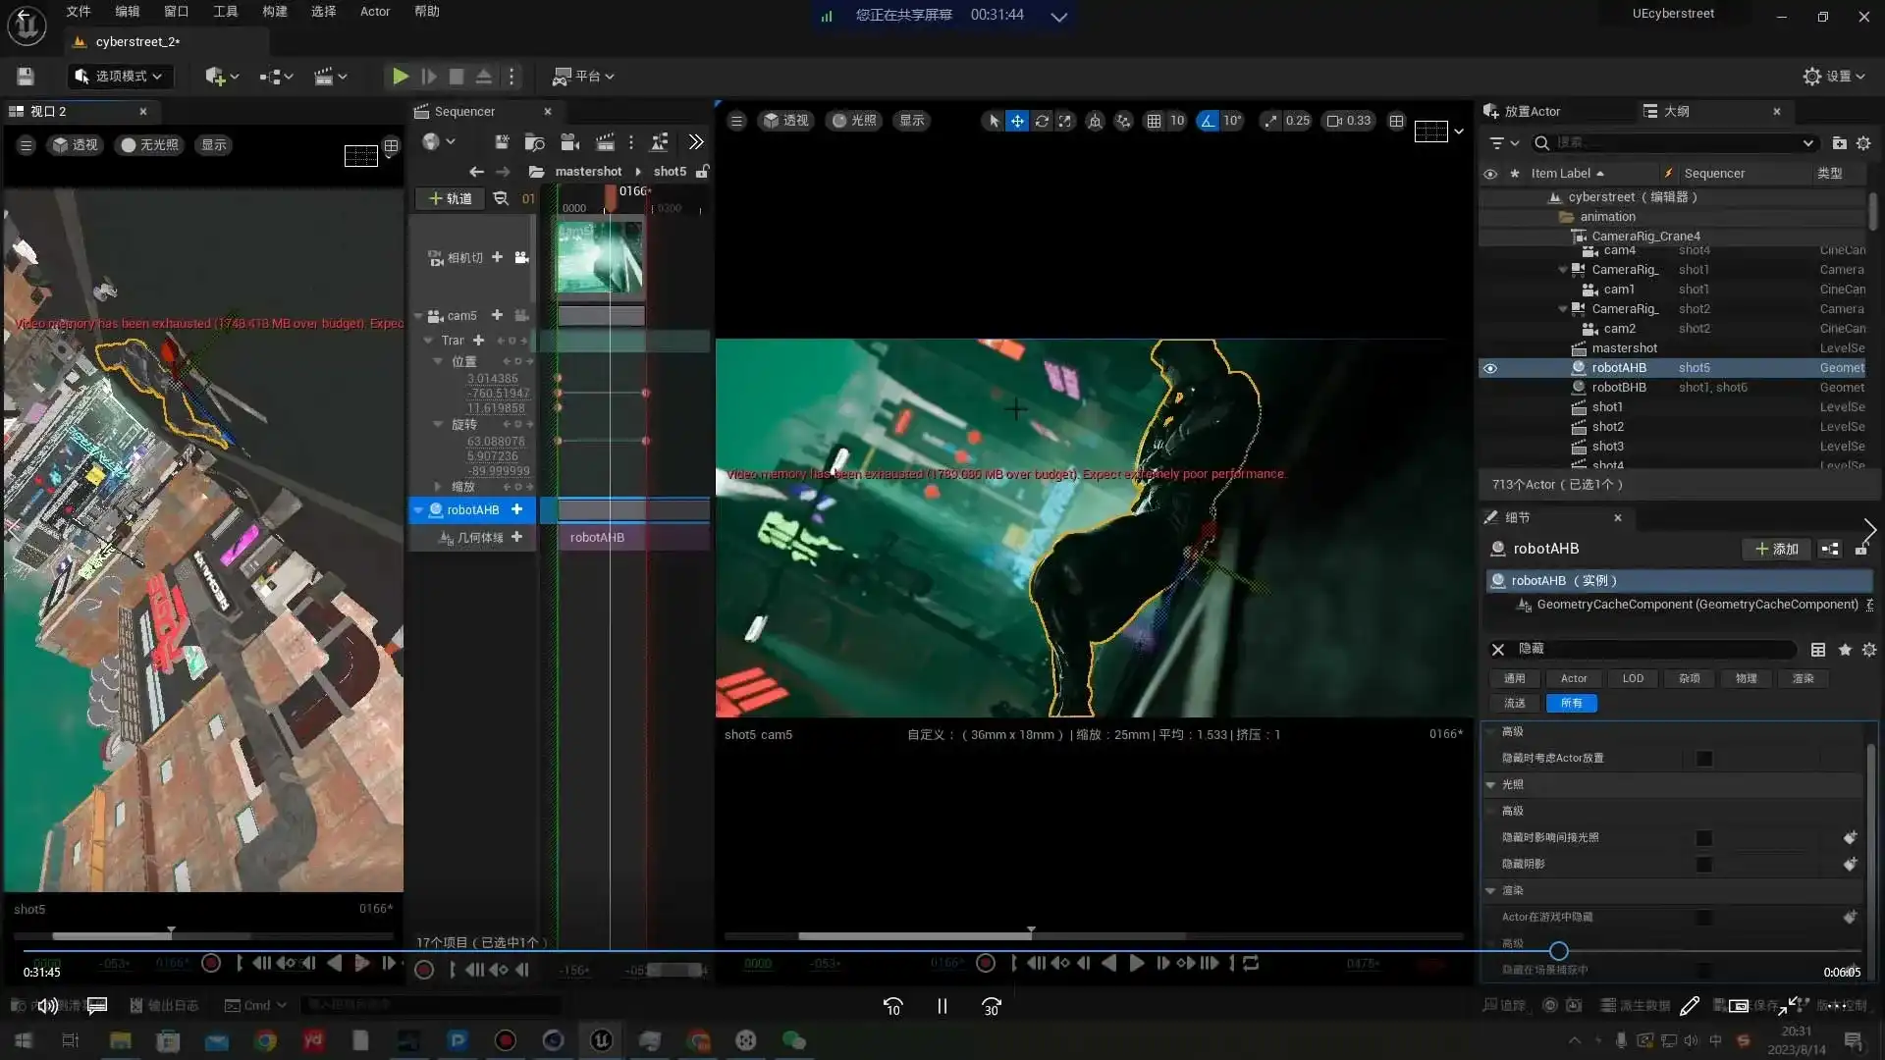Select the translate move tool icon
The width and height of the screenshot is (1885, 1060).
coord(1017,121)
